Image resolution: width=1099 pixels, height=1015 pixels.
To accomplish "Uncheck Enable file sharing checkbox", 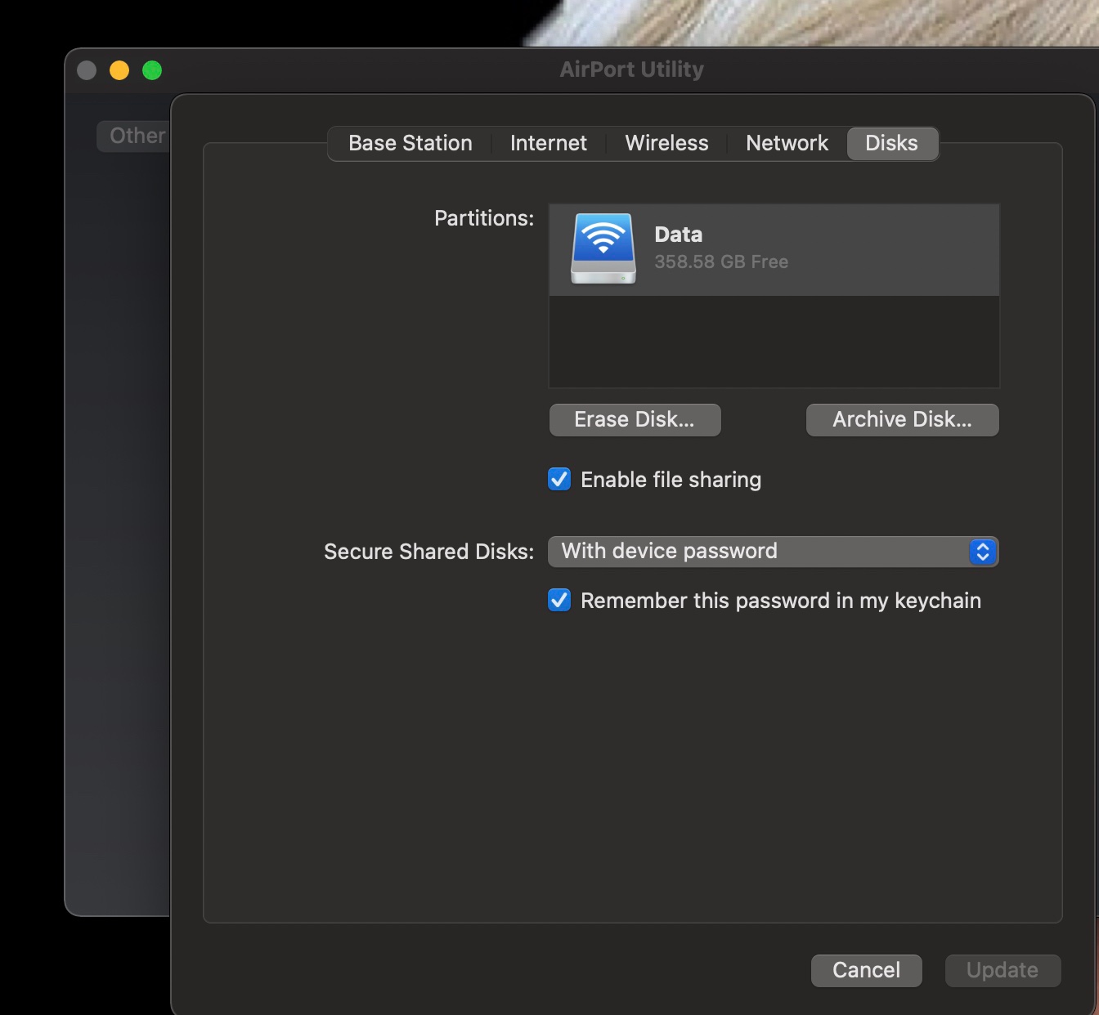I will coord(559,479).
